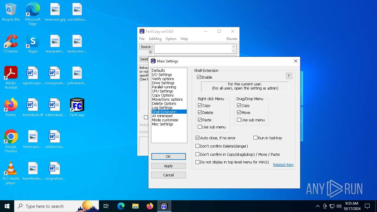
Task: Open Source history dropdown arrow in FastCopy
Action: coord(151,52)
